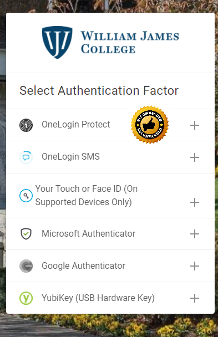Choose the Microsoft Authenticator label
The image size is (218, 337).
(89, 233)
